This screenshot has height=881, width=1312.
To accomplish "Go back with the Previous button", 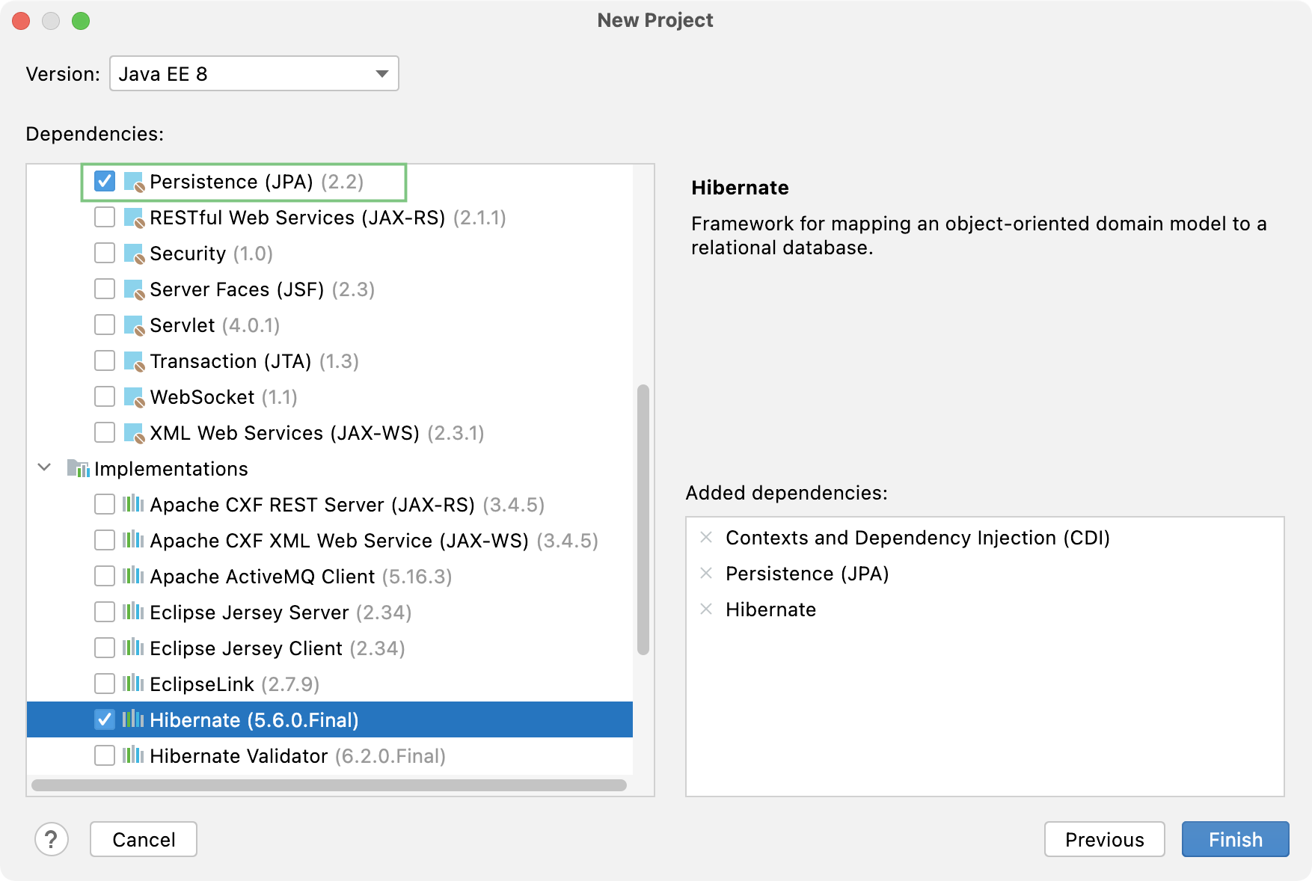I will pyautogui.click(x=1104, y=839).
